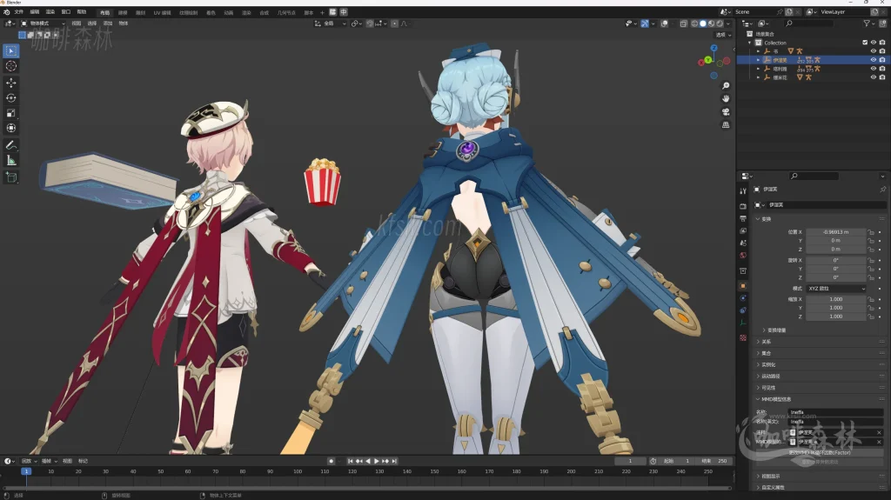Open the transform orientation dropdown

330,23
